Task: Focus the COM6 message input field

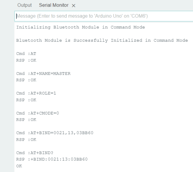Action: click(104, 16)
